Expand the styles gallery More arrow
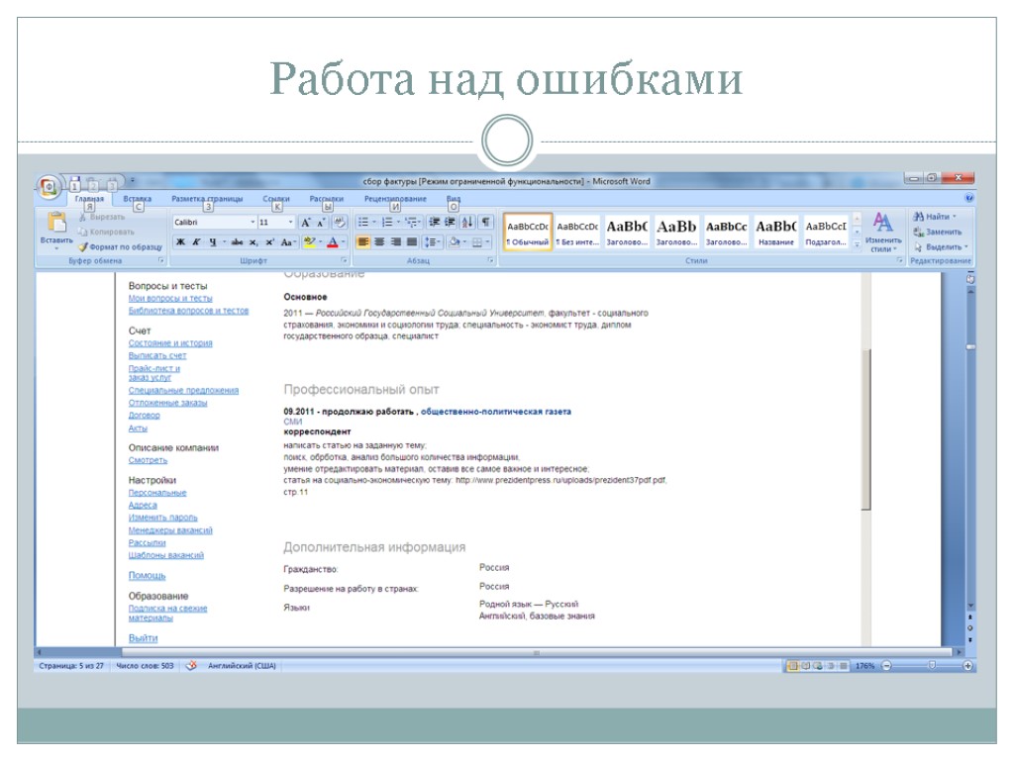Viewport: 1014px width, 760px height. pyautogui.click(x=857, y=244)
